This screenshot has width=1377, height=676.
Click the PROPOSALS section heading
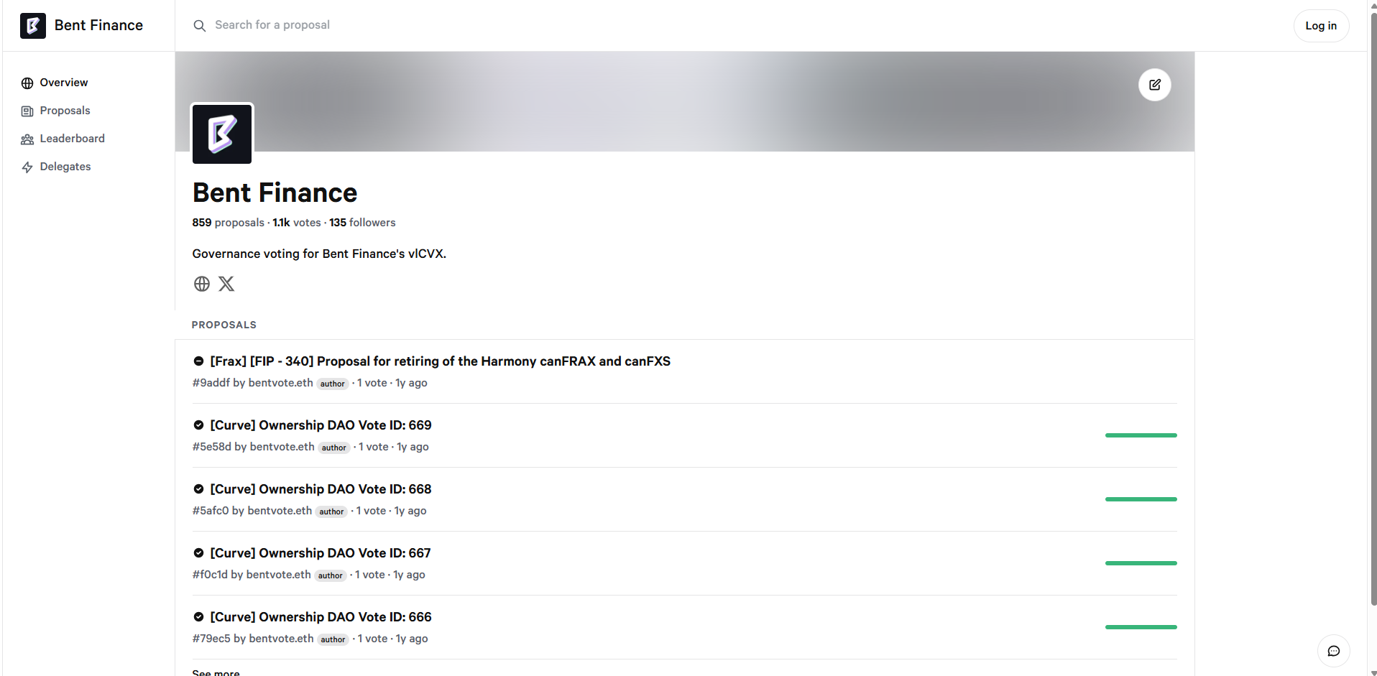click(x=224, y=325)
